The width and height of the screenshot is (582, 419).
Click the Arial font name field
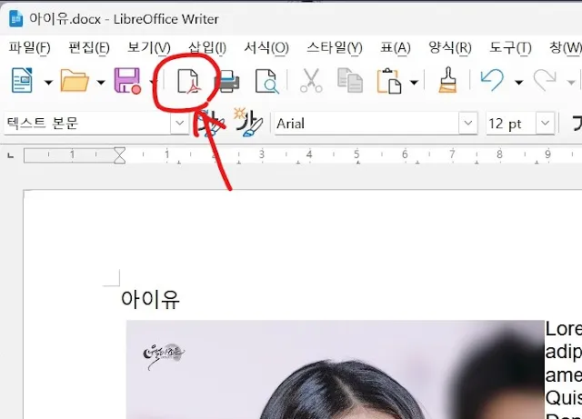[x=366, y=124]
